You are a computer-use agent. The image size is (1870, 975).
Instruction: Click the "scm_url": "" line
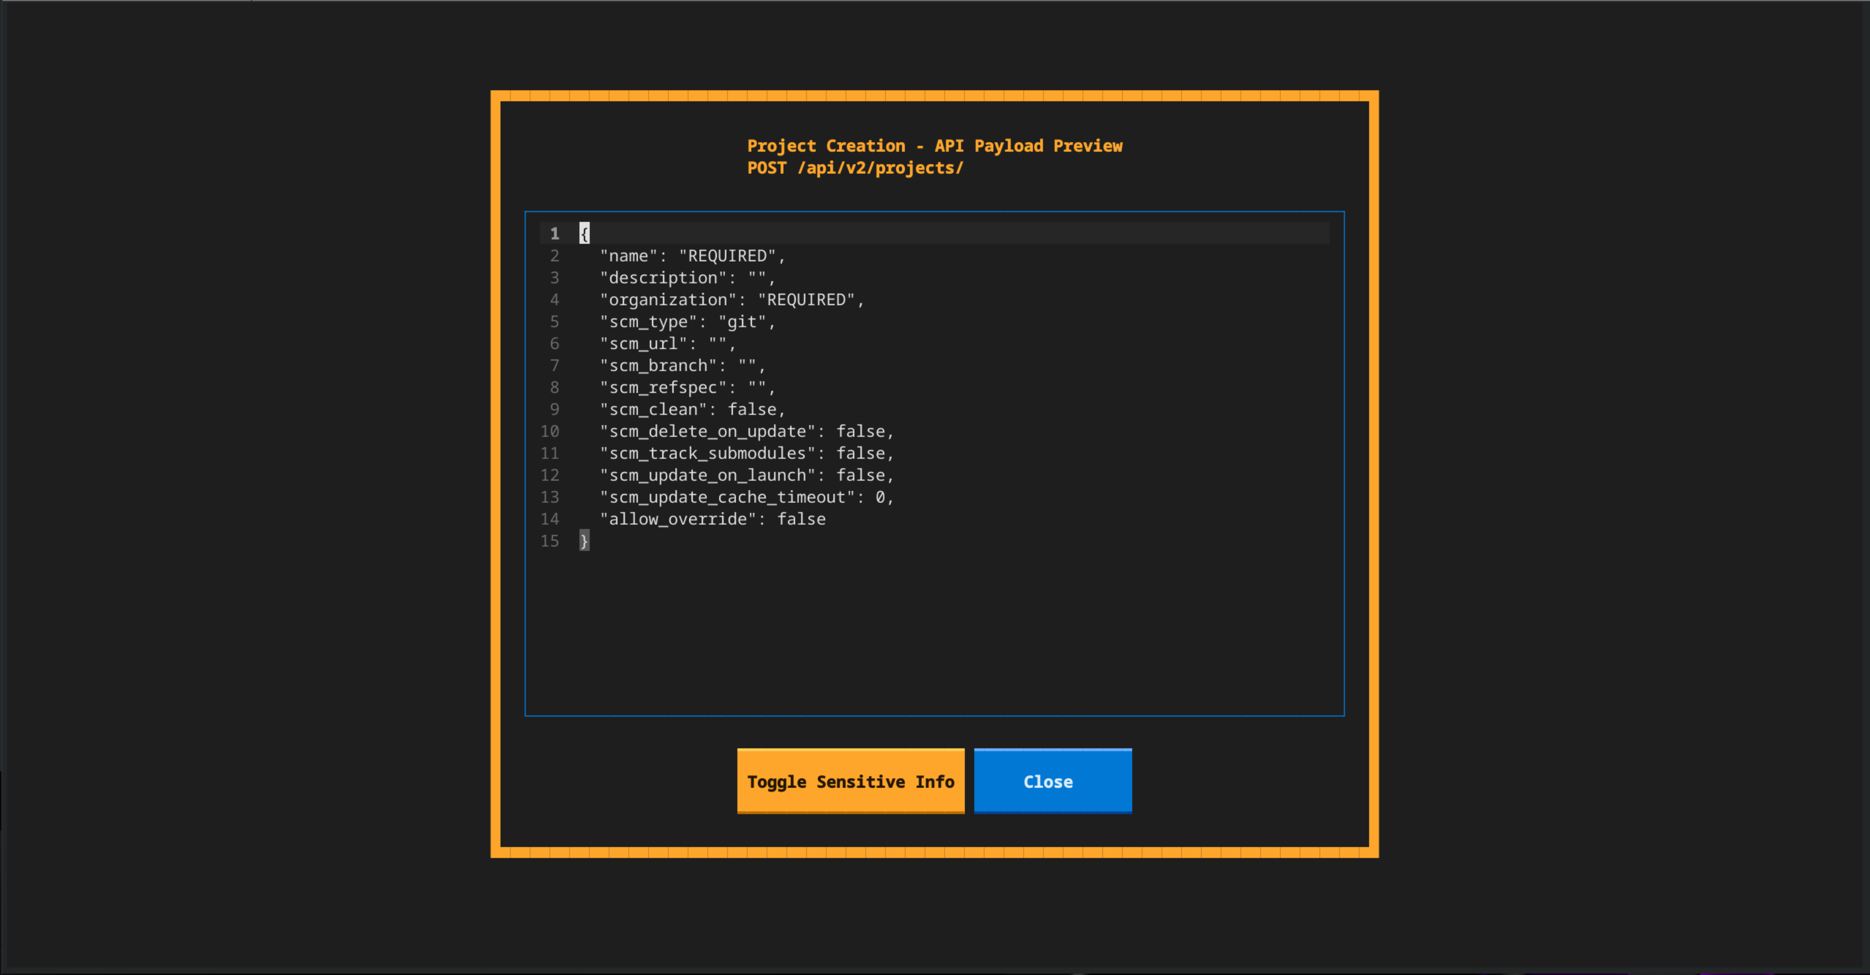668,343
